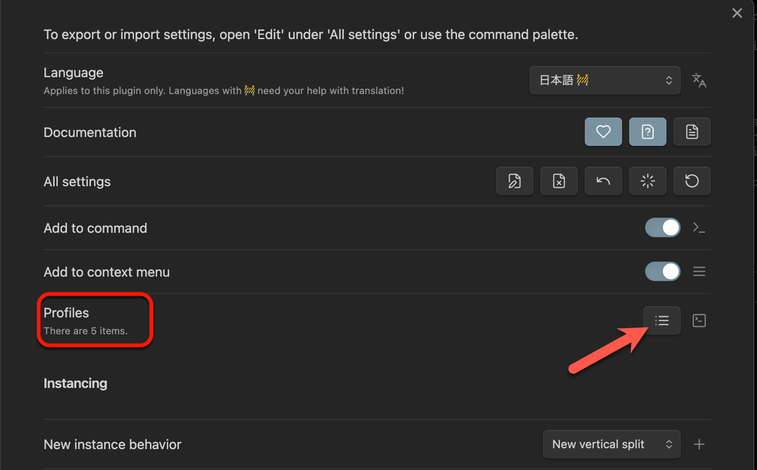The image size is (757, 470).
Task: Disable the Add to context menu switch
Action: coord(662,271)
